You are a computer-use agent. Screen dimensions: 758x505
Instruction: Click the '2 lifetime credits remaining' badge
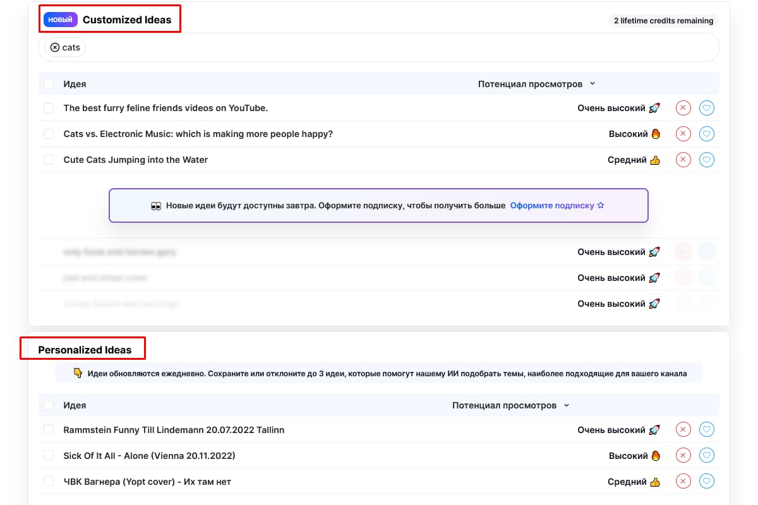point(663,21)
